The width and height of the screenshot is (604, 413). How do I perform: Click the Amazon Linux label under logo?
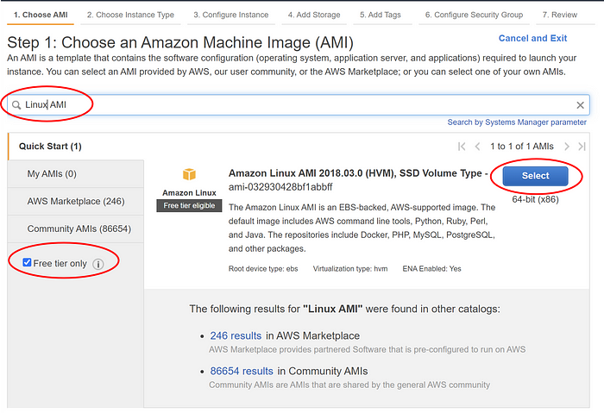point(189,192)
